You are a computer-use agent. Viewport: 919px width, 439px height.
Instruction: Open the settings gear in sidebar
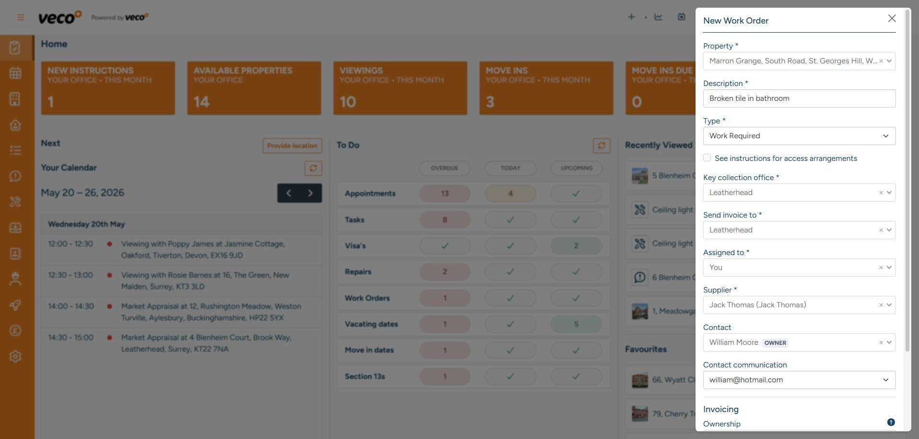coord(15,356)
